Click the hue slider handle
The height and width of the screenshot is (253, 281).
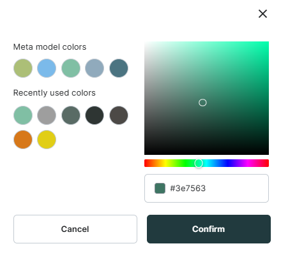coord(199,163)
